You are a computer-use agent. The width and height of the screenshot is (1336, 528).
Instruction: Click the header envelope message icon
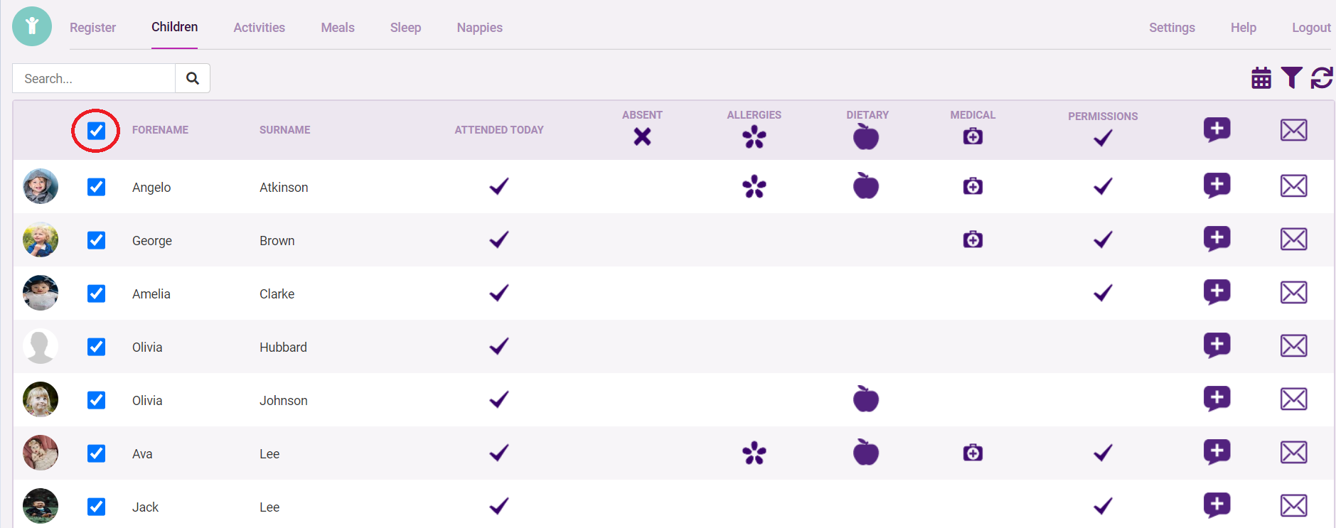tap(1293, 130)
